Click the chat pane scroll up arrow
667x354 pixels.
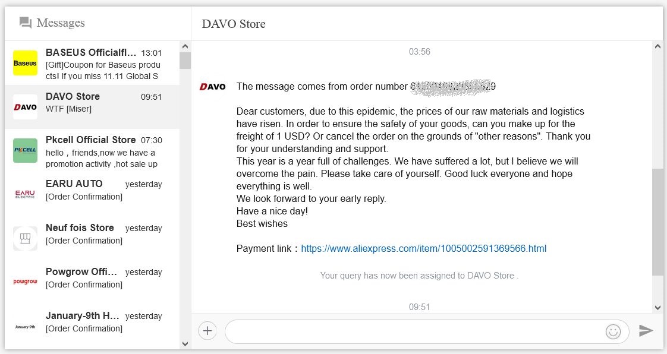point(657,46)
